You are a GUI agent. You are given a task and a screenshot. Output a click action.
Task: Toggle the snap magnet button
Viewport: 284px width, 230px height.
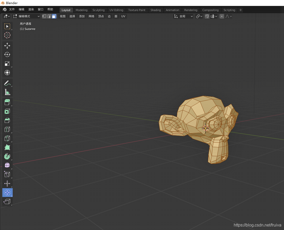pos(207,16)
